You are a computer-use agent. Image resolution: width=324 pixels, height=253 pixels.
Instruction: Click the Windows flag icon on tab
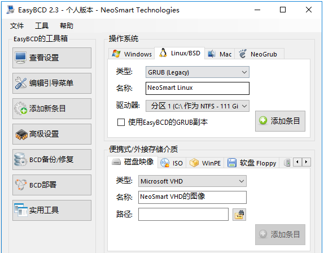[x=116, y=54]
